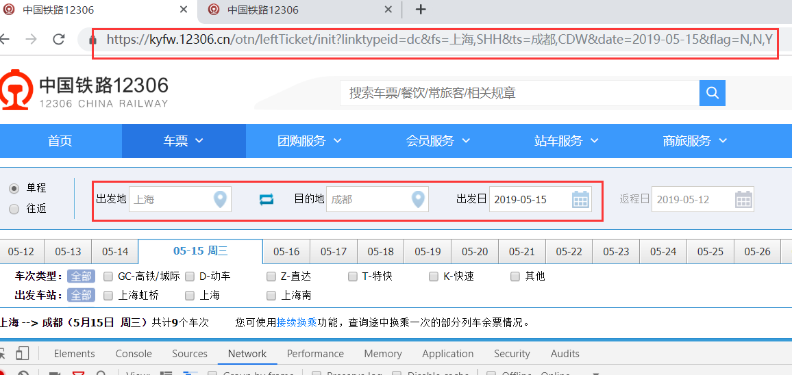The width and height of the screenshot is (792, 375).
Task: Select the 05-26 date tab
Action: 758,251
